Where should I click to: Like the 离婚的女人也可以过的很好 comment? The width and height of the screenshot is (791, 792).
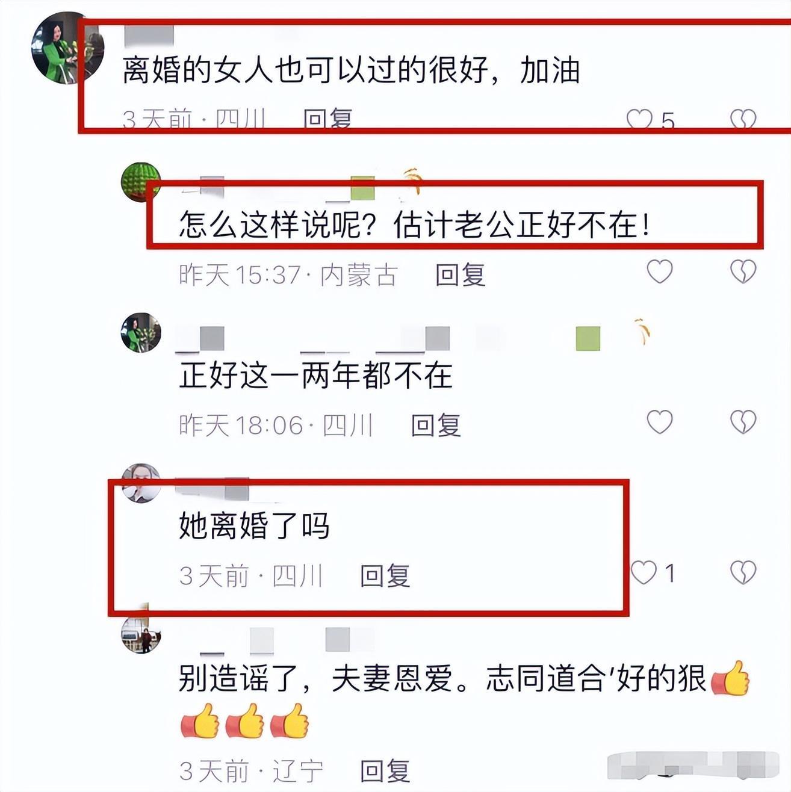pos(639,119)
